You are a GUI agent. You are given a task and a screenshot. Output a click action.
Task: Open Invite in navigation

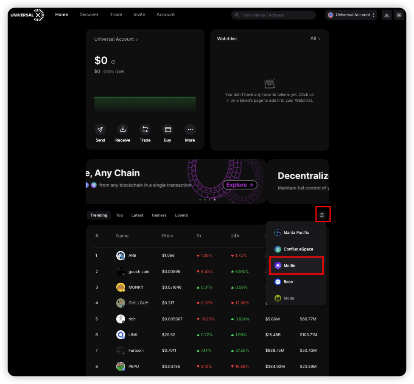pyautogui.click(x=139, y=15)
